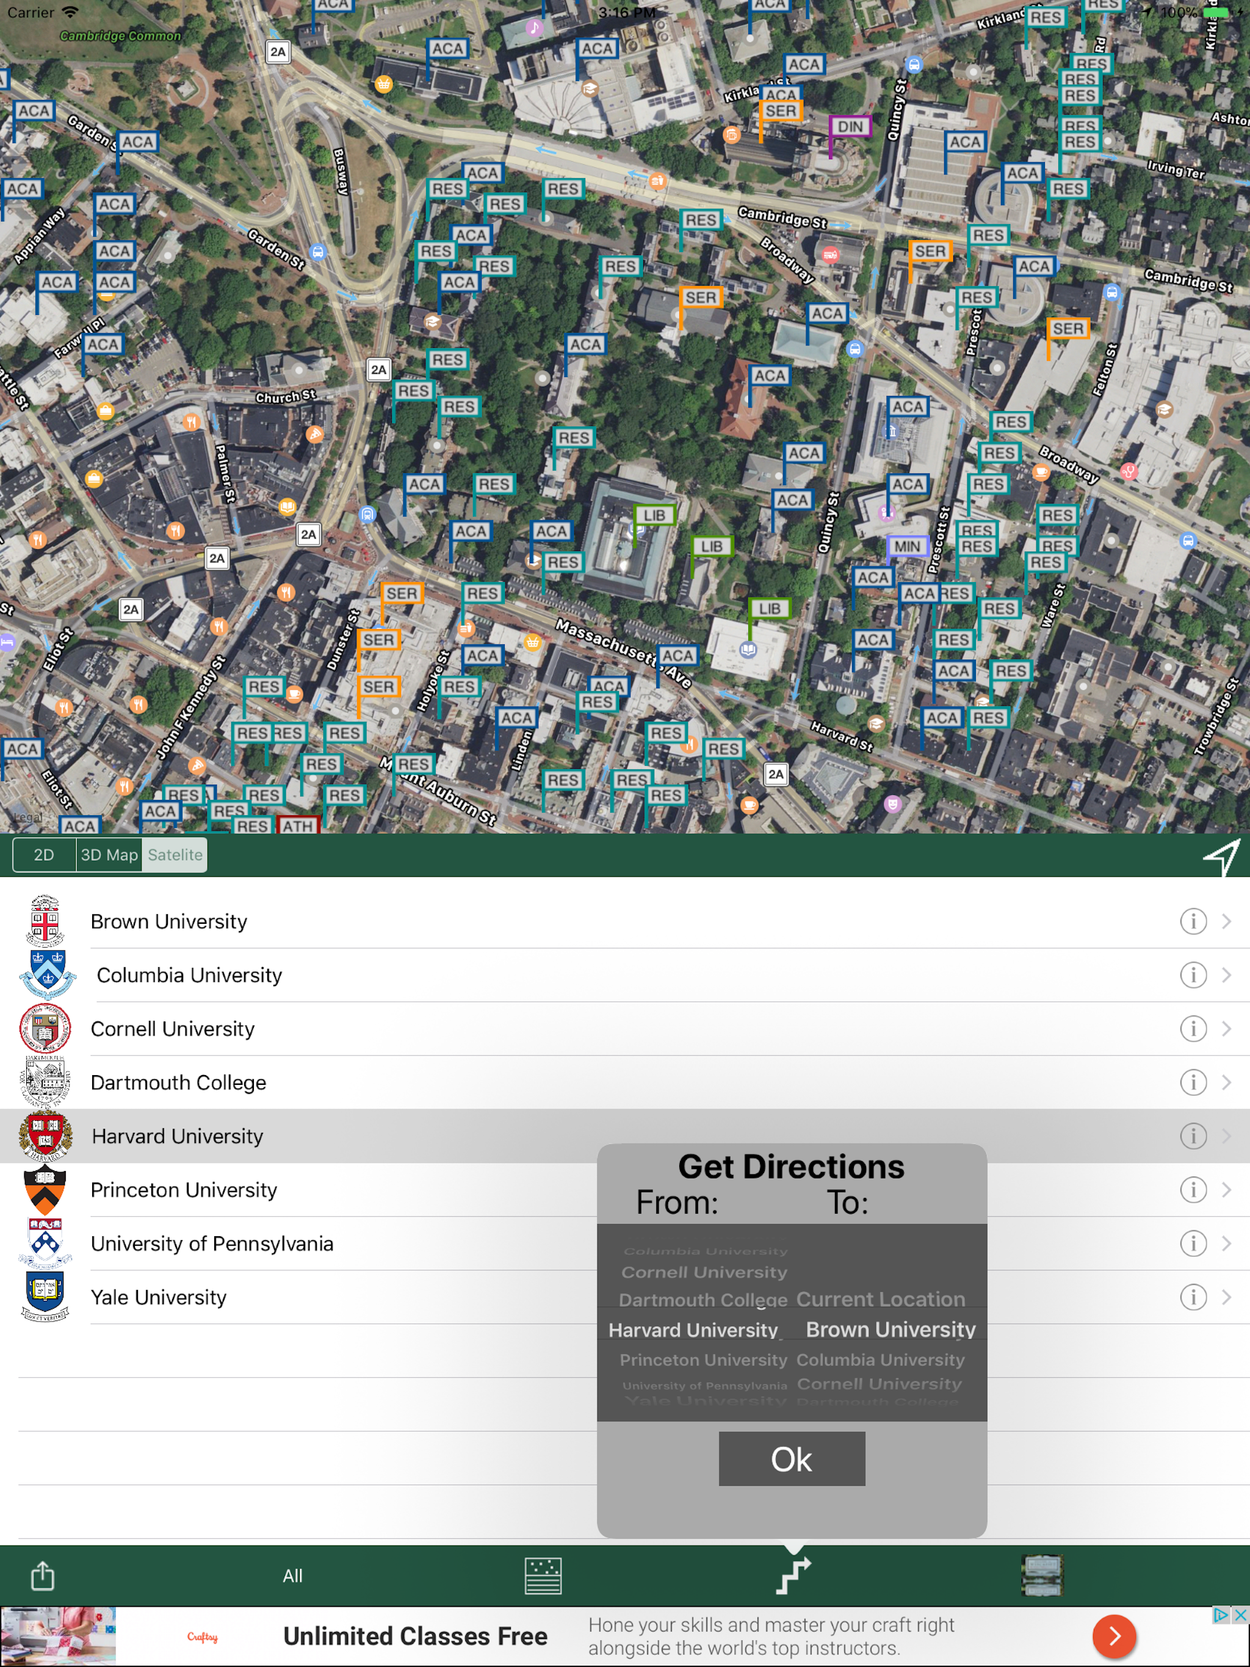
Task: Show info for Brown University
Action: click(x=1193, y=921)
